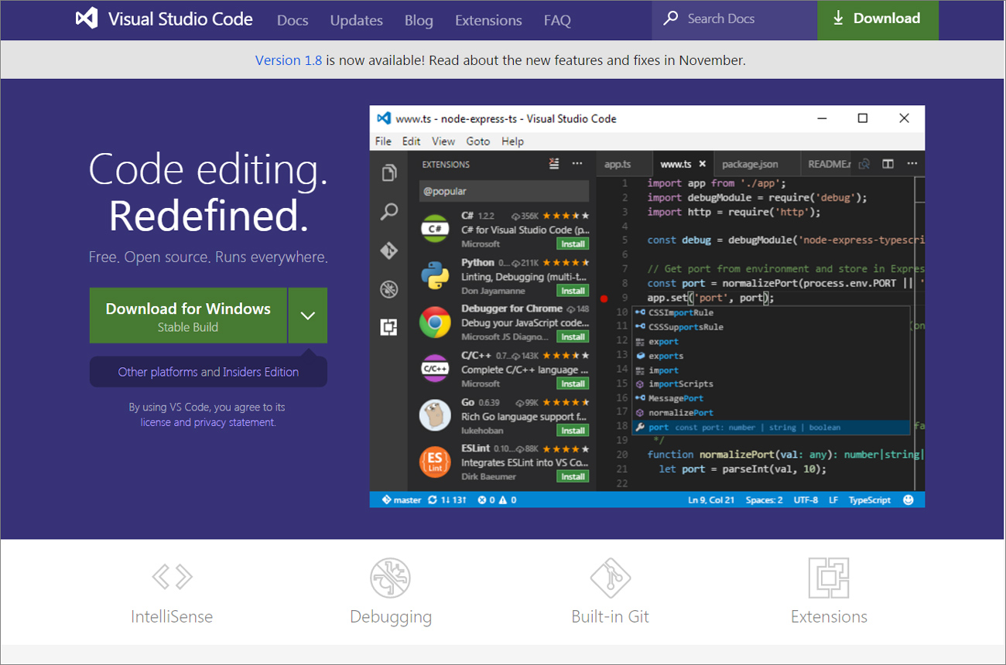Open the Goto menu in VS Code
The height and width of the screenshot is (665, 1006).
pos(478,142)
